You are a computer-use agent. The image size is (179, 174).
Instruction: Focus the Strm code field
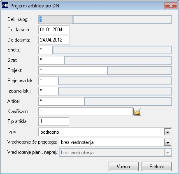point(51,60)
